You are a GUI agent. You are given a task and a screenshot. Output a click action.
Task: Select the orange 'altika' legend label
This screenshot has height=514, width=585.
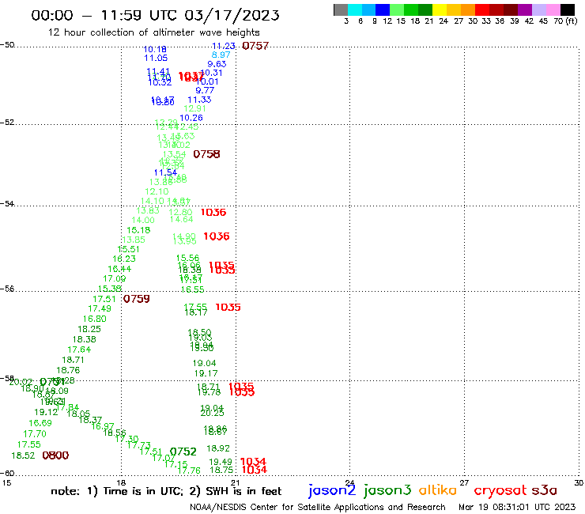click(438, 490)
